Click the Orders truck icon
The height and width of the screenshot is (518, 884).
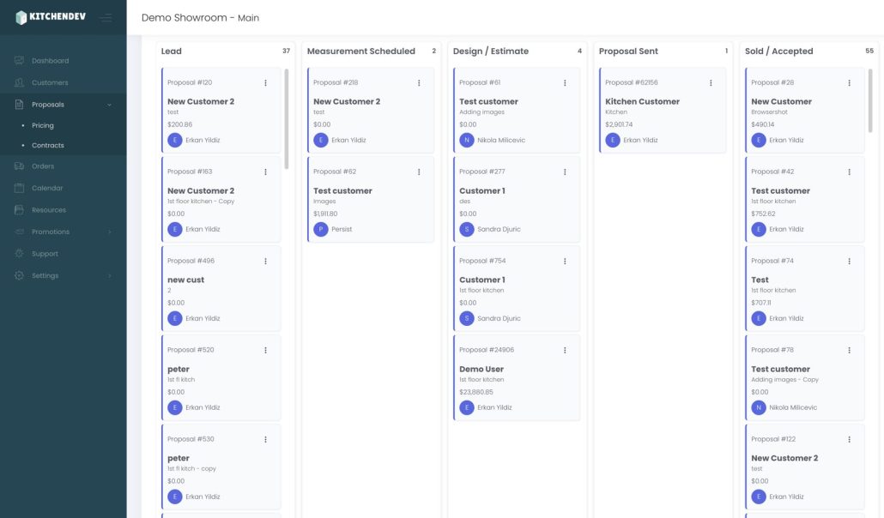19,166
